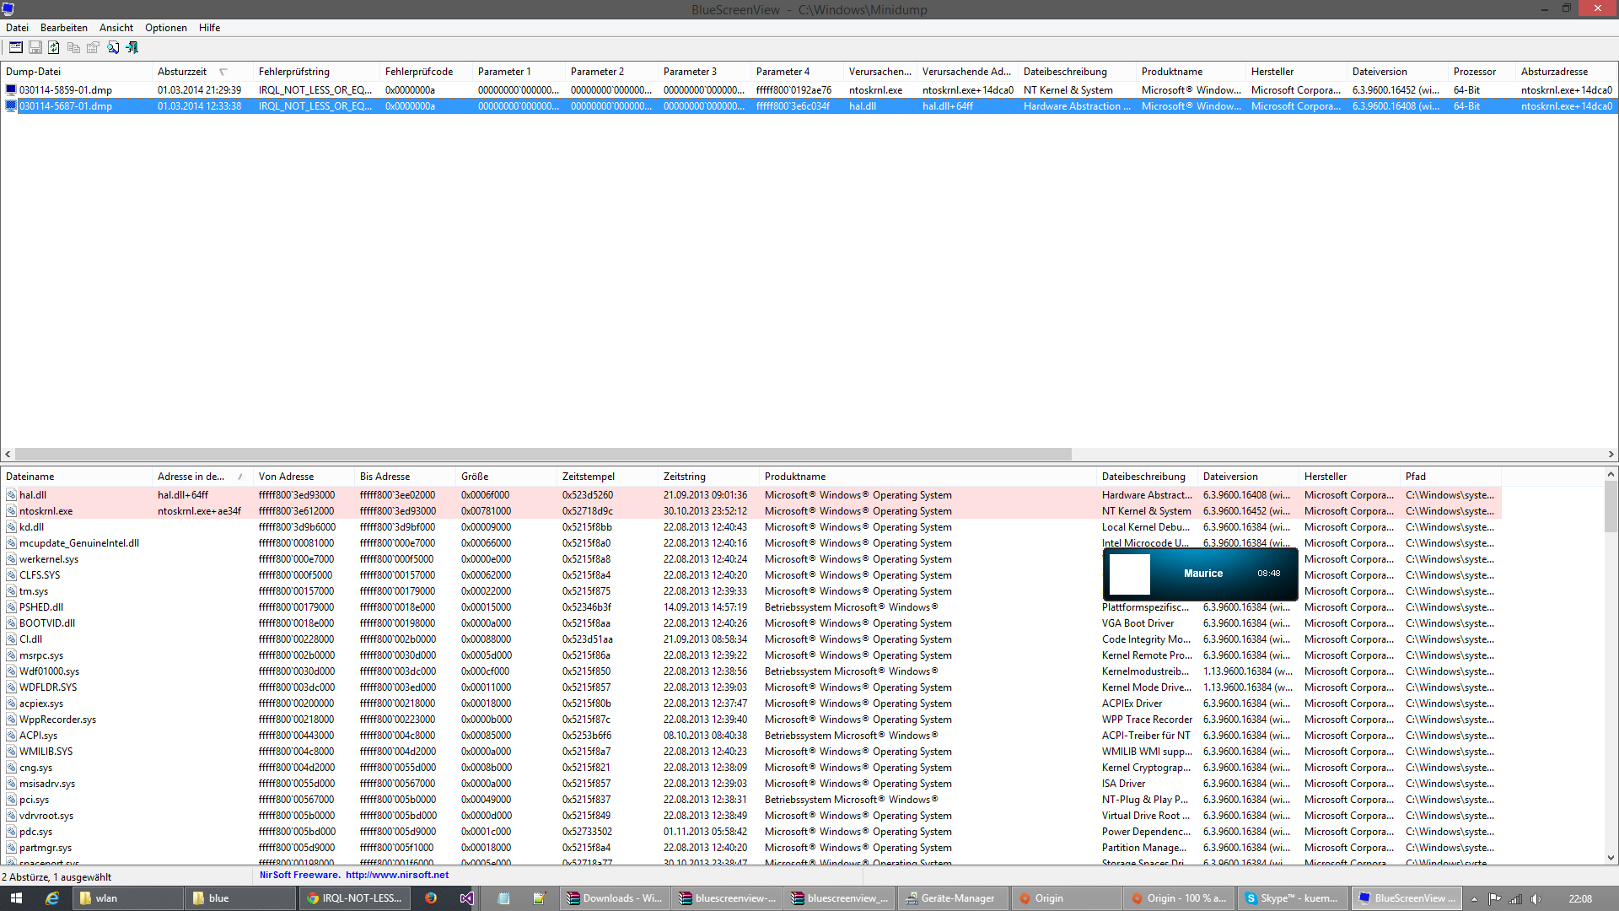Click the Refresh toolbar icon
The height and width of the screenshot is (911, 1619).
[54, 48]
